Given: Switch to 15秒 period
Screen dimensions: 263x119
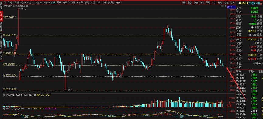Looking at the screenshot, I should coord(104,2).
